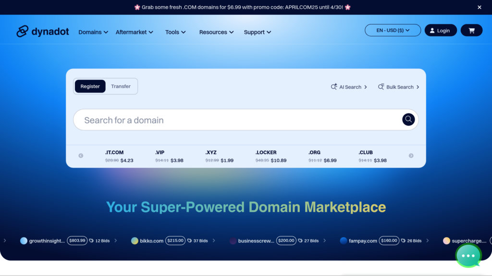Click the dynadot logo icon

tap(23, 32)
